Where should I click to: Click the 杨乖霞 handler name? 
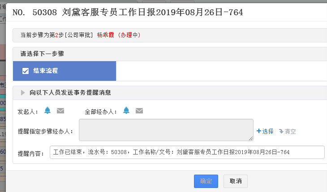point(106,35)
